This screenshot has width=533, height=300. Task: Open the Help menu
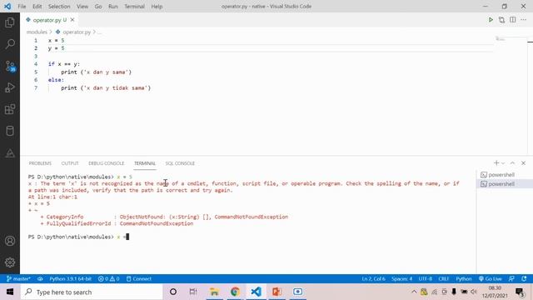157,6
